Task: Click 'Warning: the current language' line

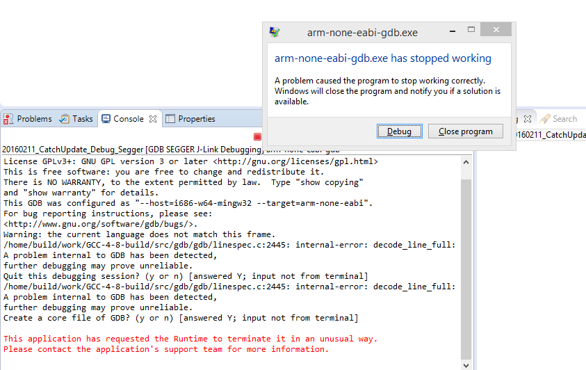Action: pos(140,234)
